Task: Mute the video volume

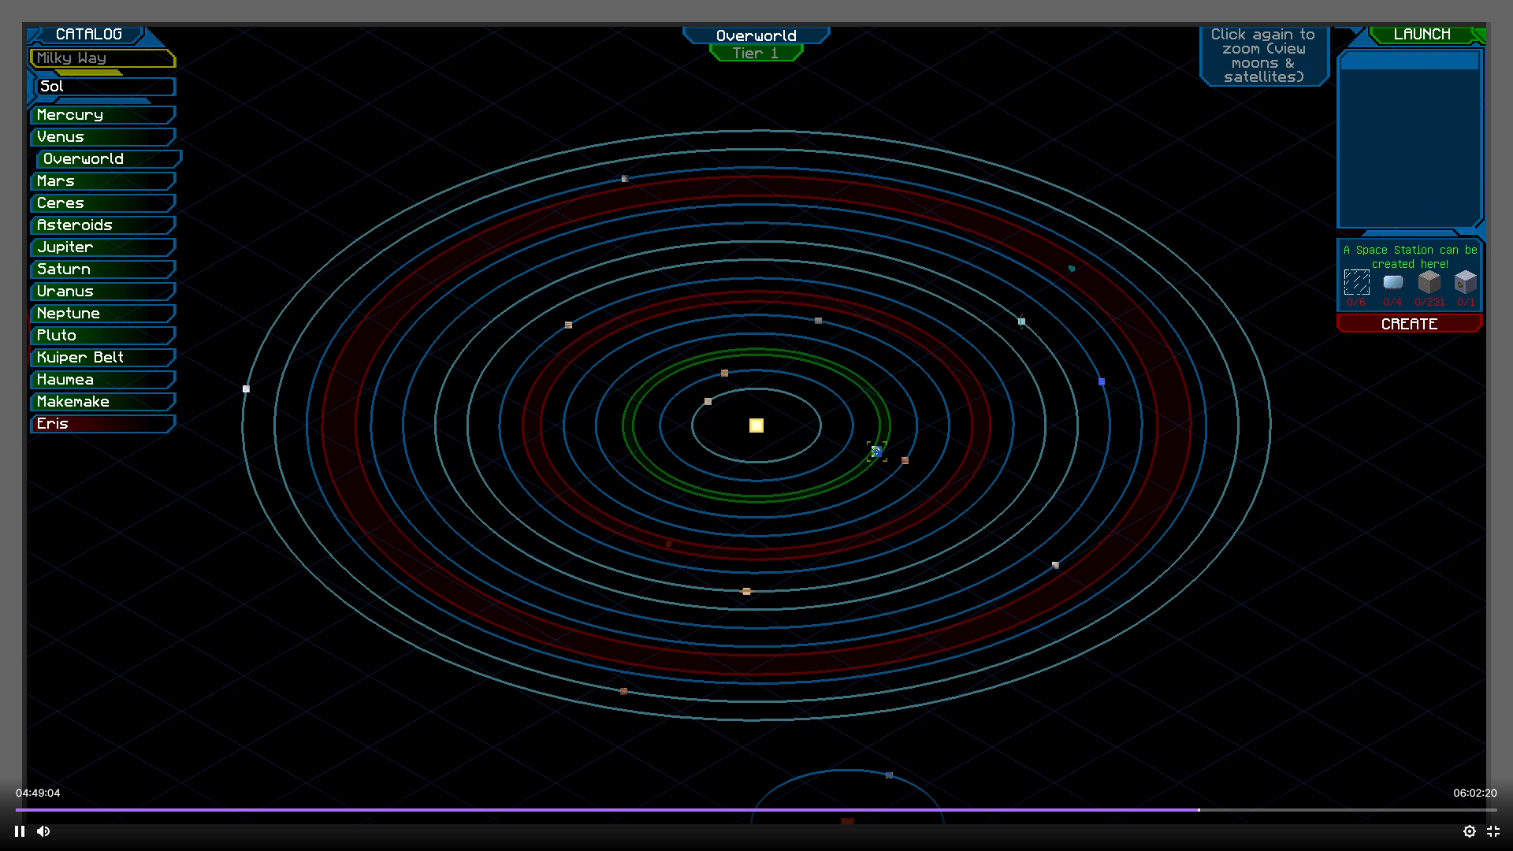Action: (x=43, y=831)
